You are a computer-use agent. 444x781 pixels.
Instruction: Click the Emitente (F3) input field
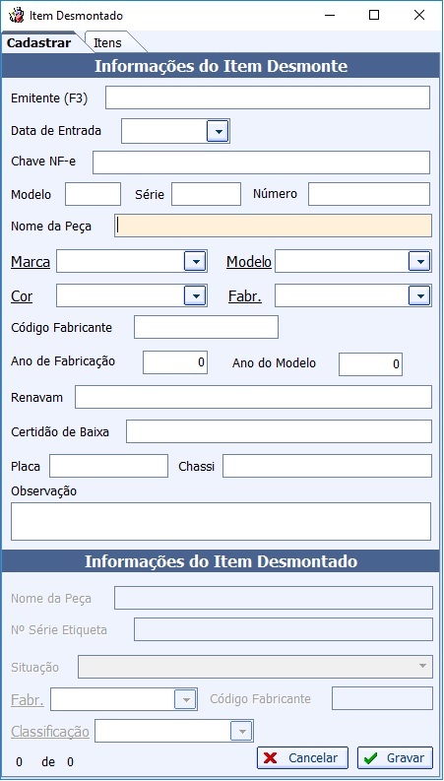268,98
